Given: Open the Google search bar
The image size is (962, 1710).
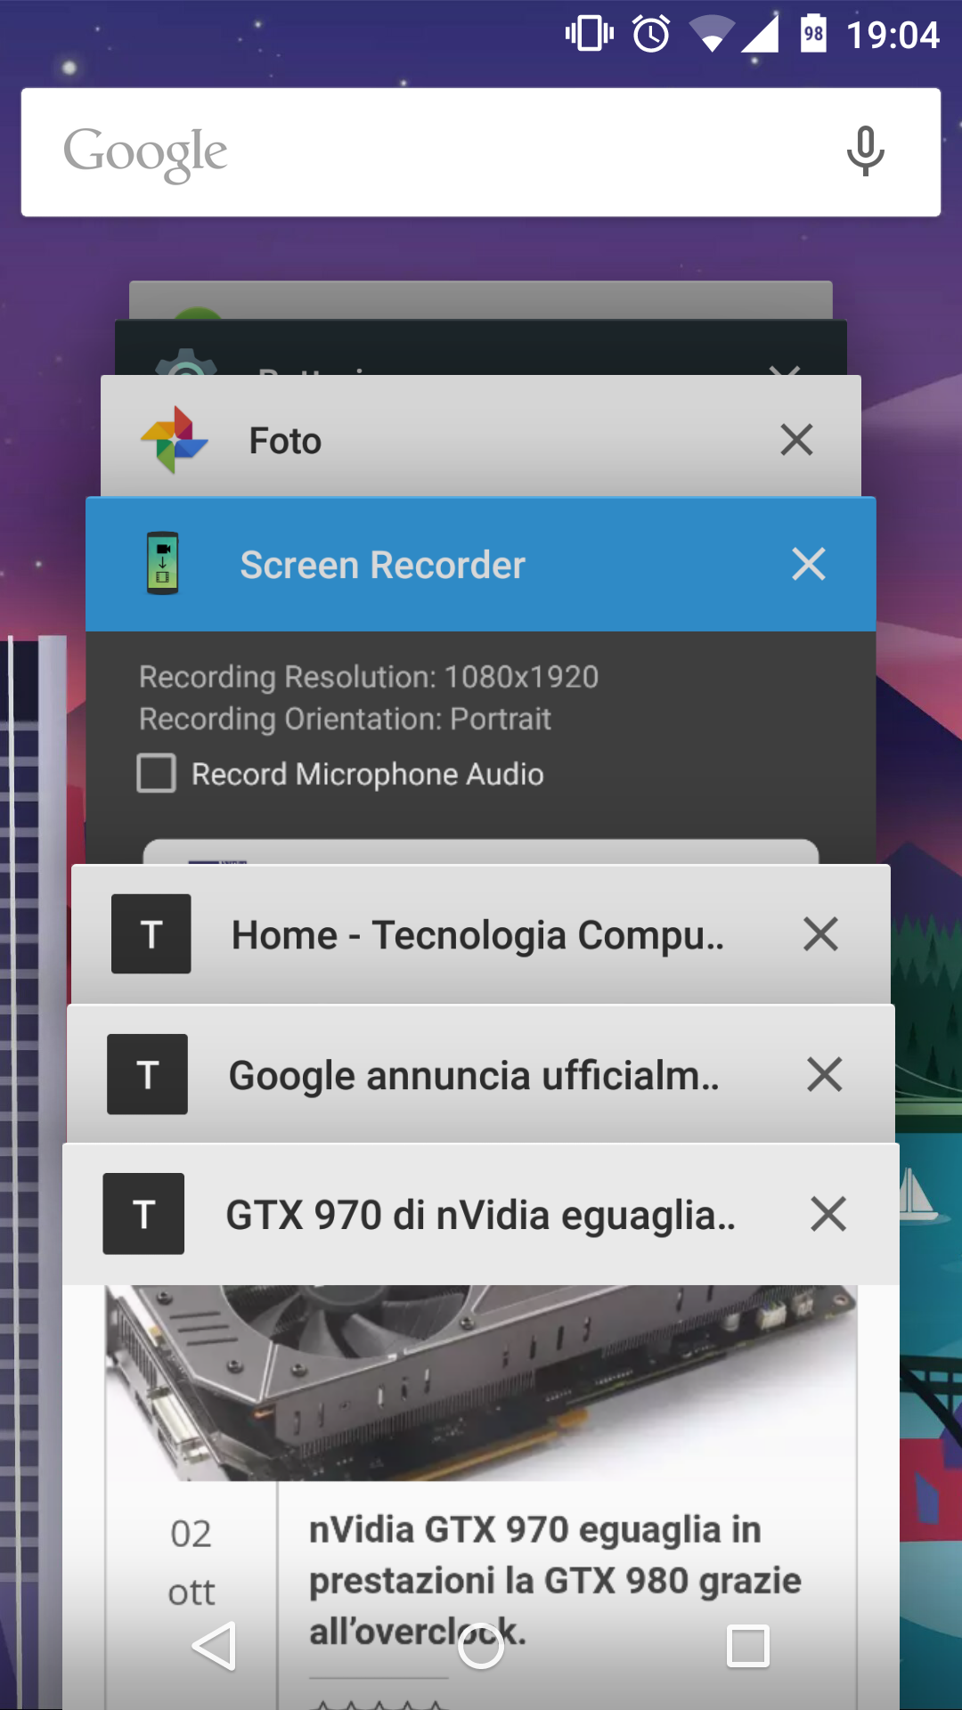Looking at the screenshot, I should pos(481,152).
